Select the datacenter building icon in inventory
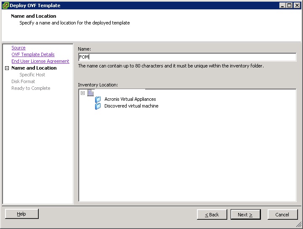Screen dimensions: 303x229 pos(90,93)
